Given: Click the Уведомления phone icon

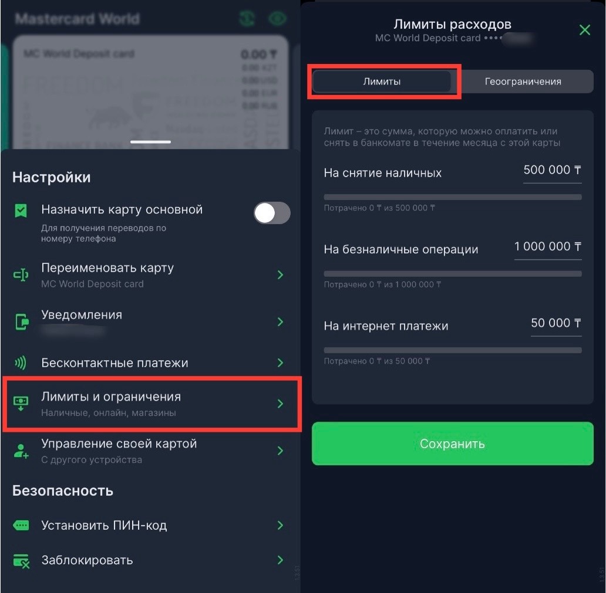Looking at the screenshot, I should point(21,321).
